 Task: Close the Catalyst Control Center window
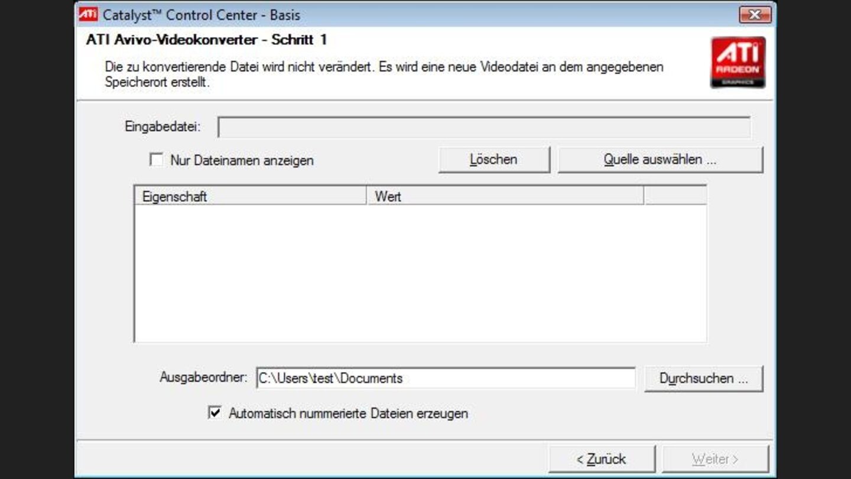click(755, 15)
